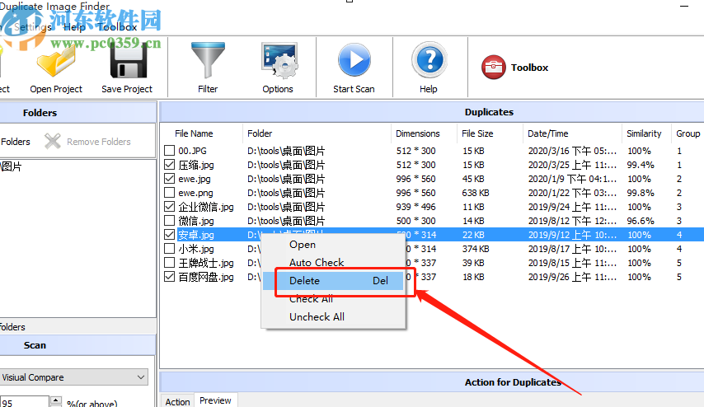Click the 99.4% similarity cell

pyautogui.click(x=641, y=165)
